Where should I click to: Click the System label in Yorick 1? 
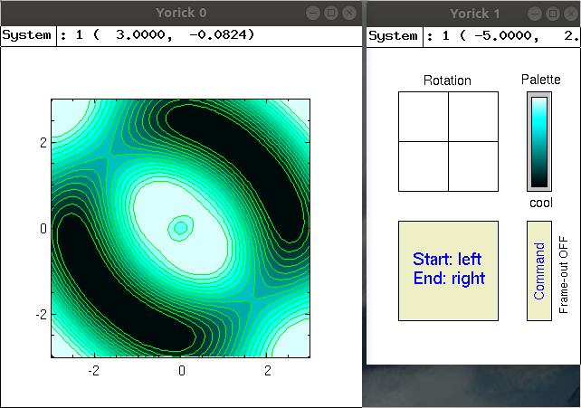pos(393,36)
